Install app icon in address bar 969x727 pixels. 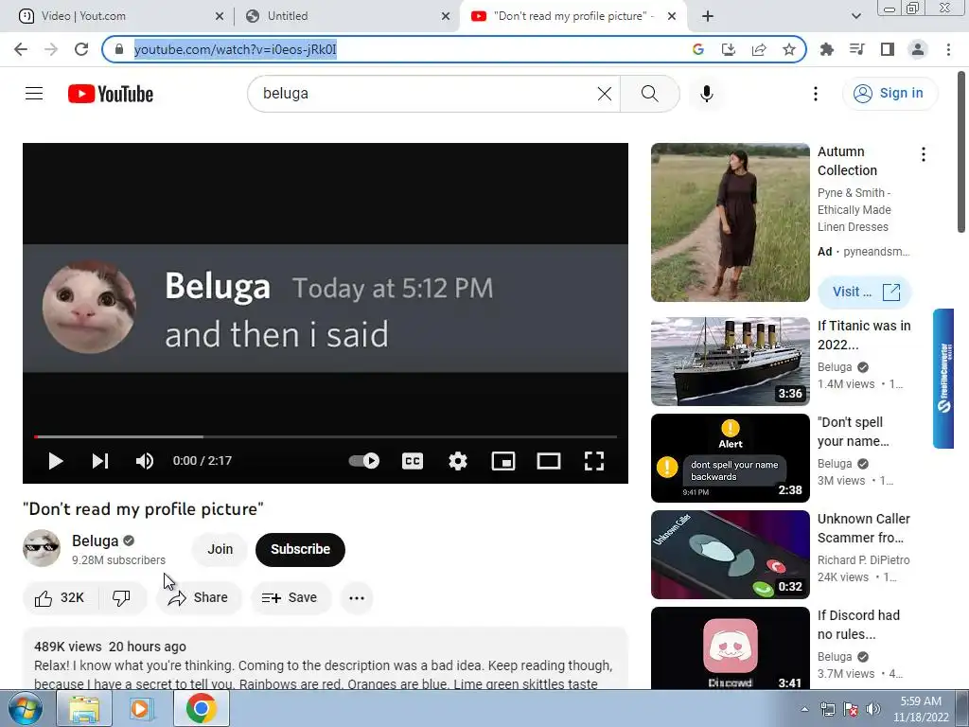click(x=728, y=49)
